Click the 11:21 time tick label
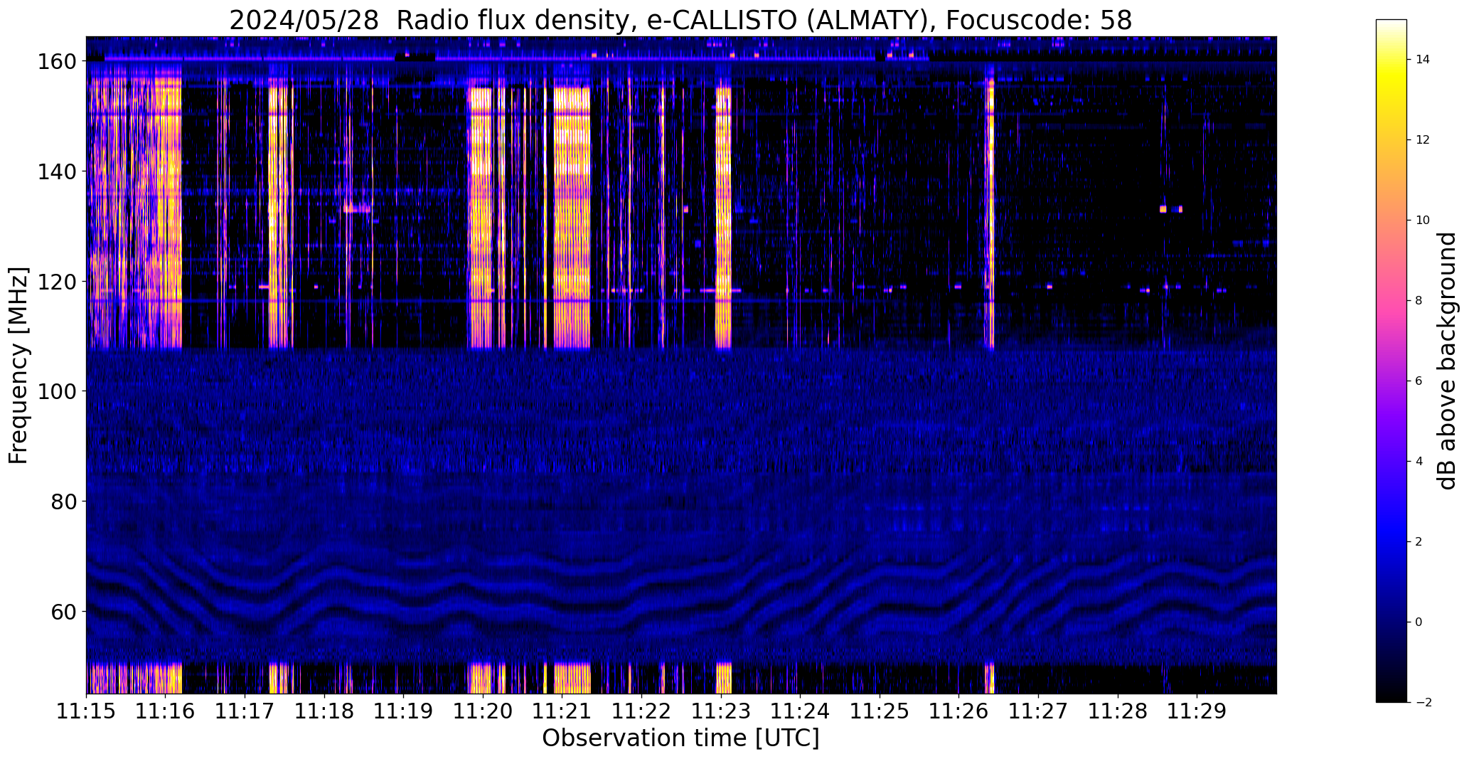 coord(562,711)
